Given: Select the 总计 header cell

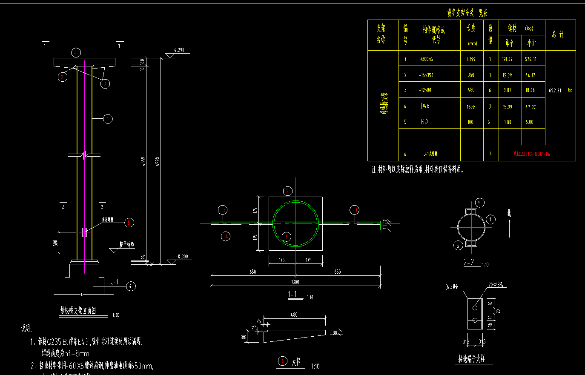Looking at the screenshot, I should [558, 34].
